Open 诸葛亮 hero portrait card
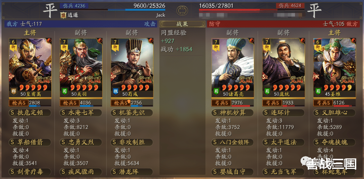The height and width of the screenshot is (179, 364). [x=233, y=68]
